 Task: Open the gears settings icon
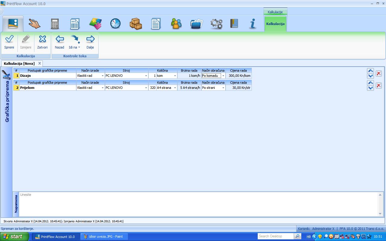click(x=216, y=23)
